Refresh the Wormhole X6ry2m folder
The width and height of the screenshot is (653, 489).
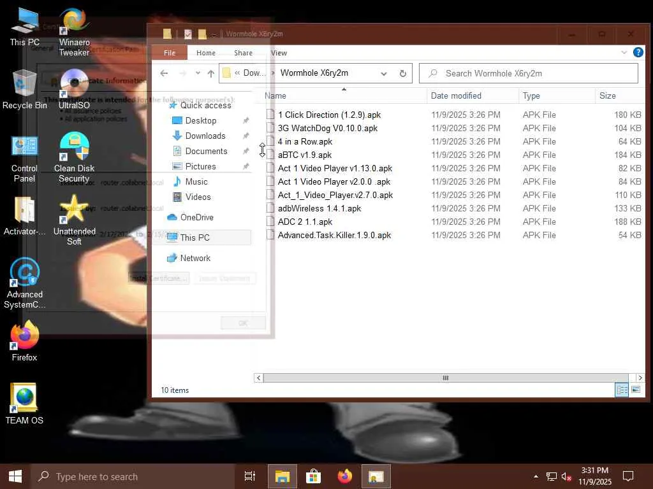click(x=403, y=73)
